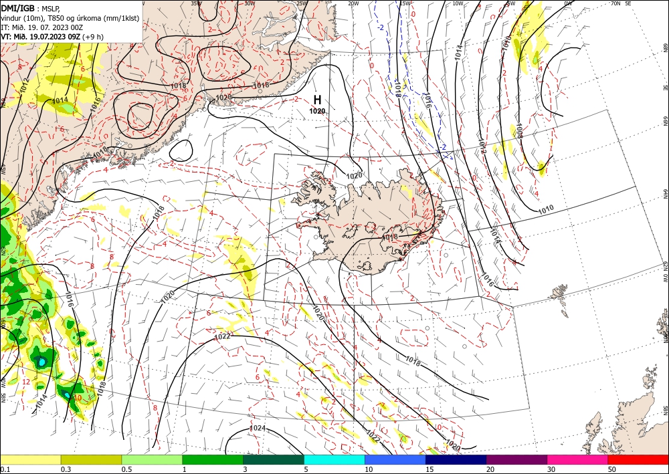Screen dimensions: 669x474
Task: Click the 30W longitude label
Action: pos(250,3)
